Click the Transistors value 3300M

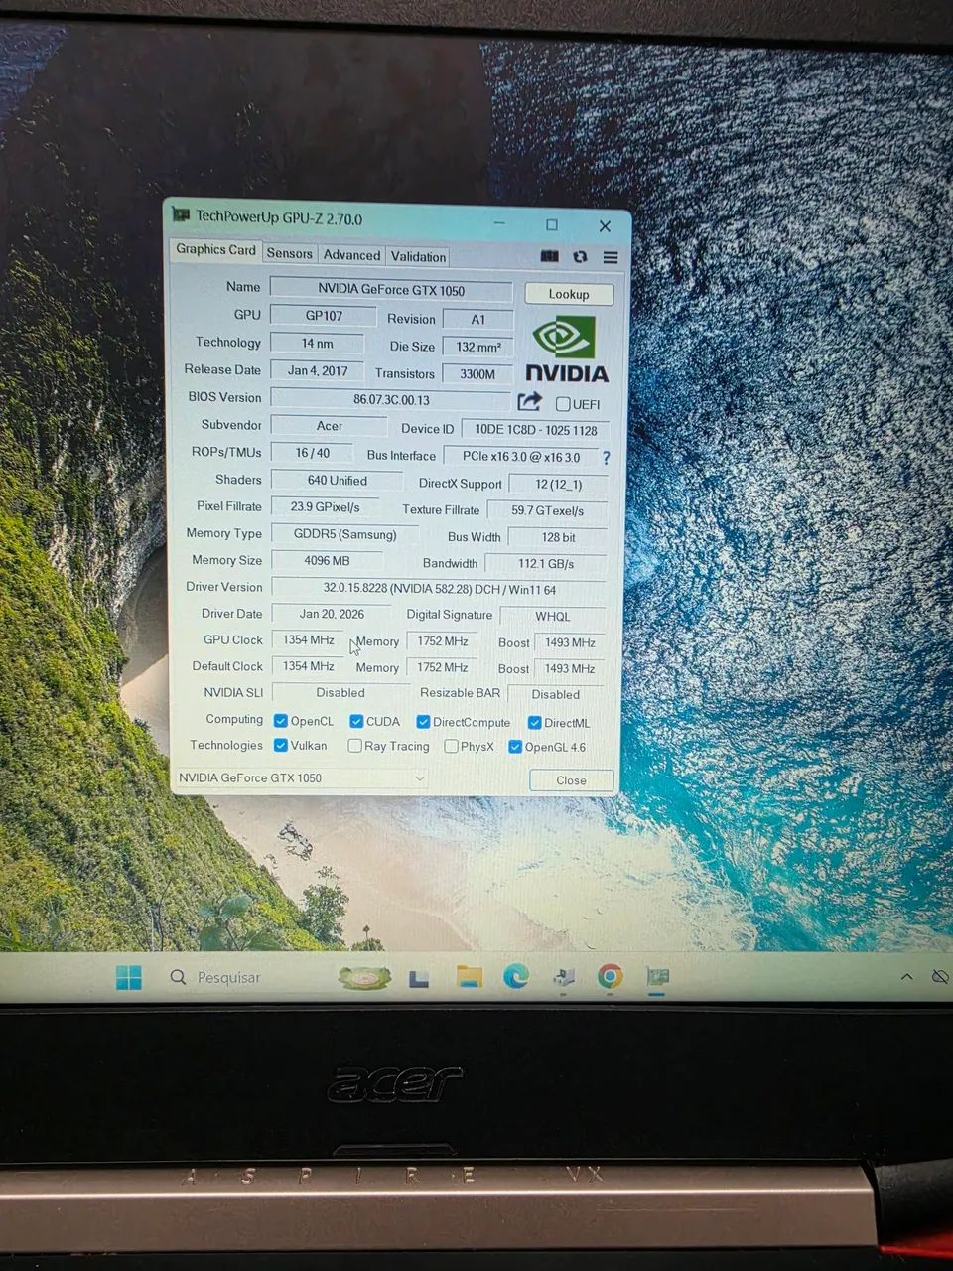tap(477, 374)
